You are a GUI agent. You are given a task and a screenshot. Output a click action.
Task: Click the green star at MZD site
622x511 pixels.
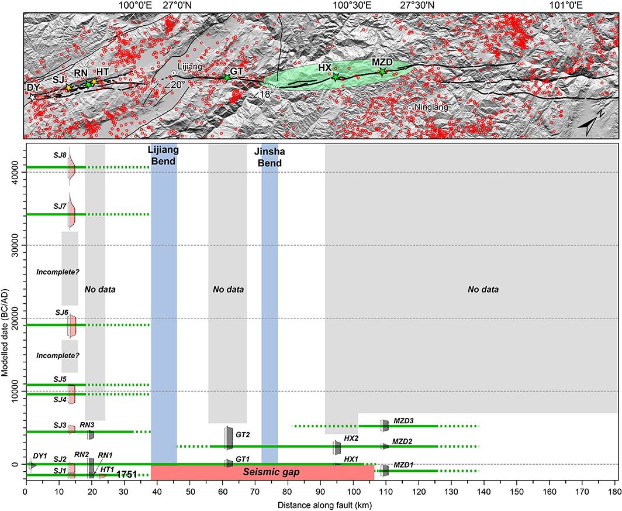tap(382, 72)
